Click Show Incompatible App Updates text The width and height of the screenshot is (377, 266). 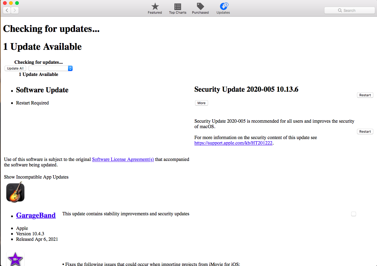coord(36,177)
